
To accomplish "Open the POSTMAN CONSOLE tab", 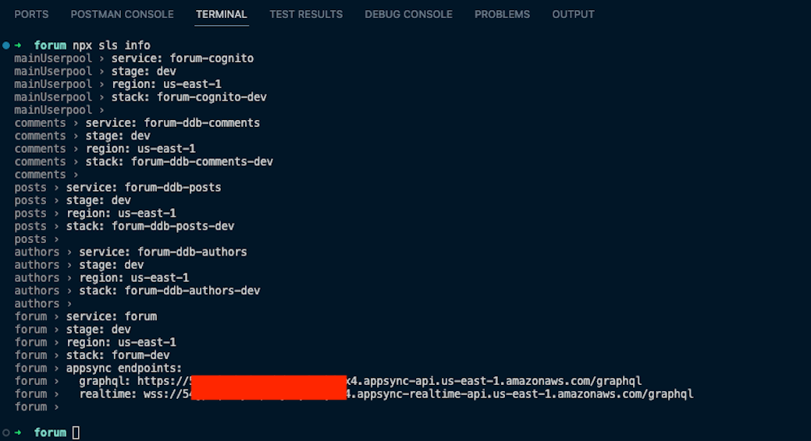I will pyautogui.click(x=122, y=15).
